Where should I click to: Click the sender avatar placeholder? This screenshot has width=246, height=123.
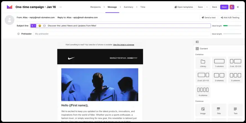10,20
